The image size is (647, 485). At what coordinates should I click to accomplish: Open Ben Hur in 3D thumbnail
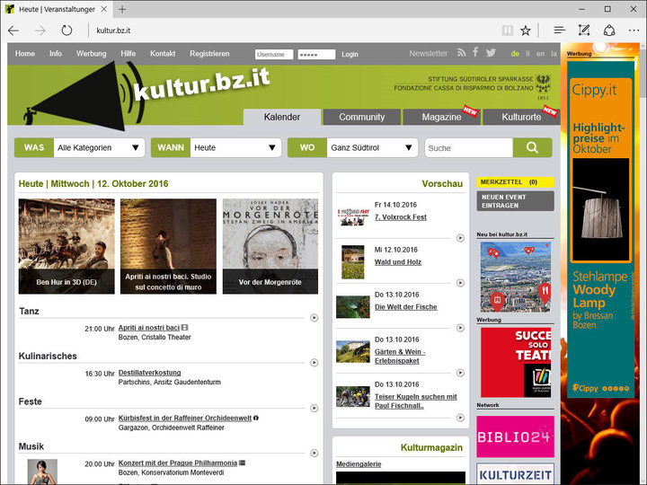coord(66,246)
